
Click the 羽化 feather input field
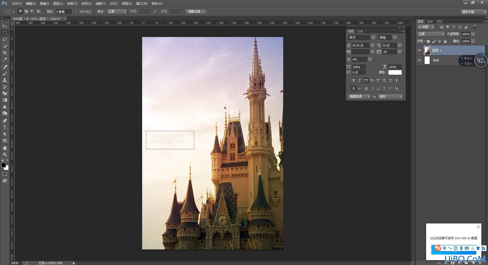(63, 11)
